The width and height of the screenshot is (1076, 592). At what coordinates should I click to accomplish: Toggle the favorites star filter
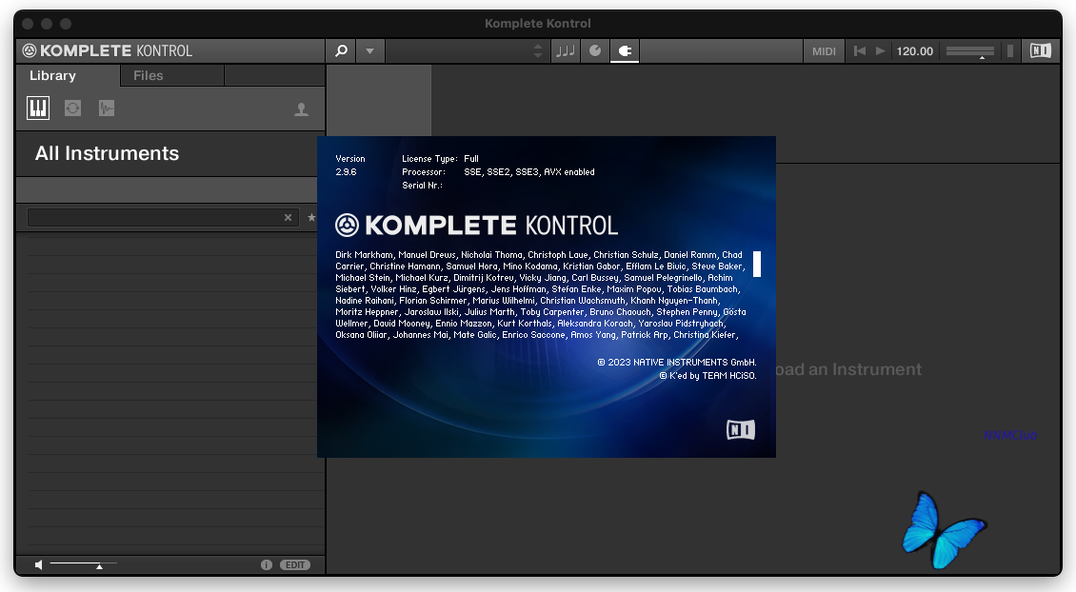pos(311,217)
